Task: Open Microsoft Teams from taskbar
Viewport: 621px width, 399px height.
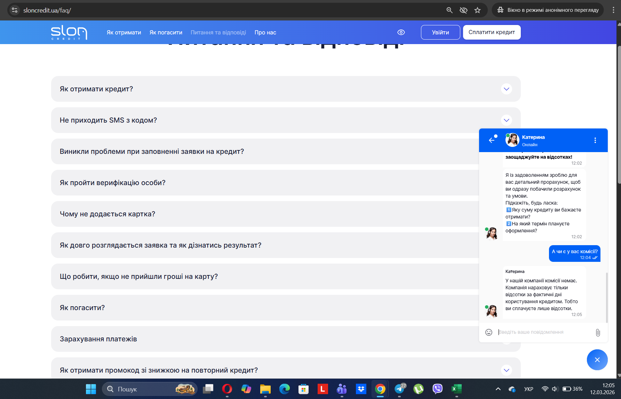Action: [x=342, y=389]
